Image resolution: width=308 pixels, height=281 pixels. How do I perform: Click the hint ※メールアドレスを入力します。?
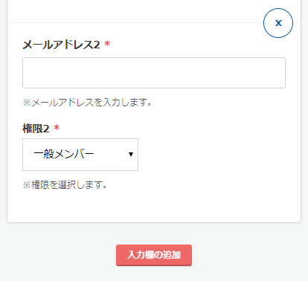click(87, 103)
